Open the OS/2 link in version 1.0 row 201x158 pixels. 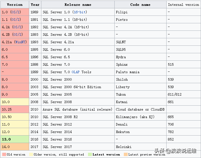pyautogui.click(x=16, y=12)
